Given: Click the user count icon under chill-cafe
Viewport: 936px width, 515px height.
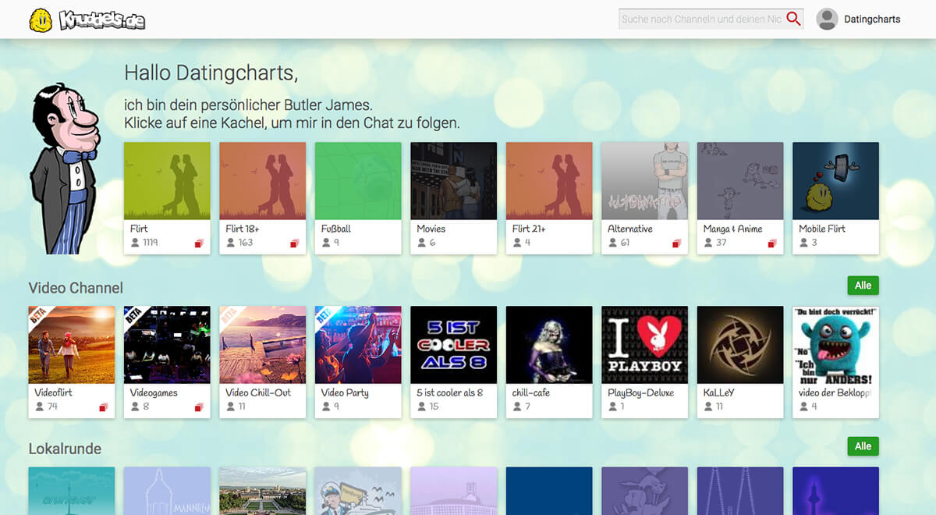Looking at the screenshot, I should click(x=516, y=407).
